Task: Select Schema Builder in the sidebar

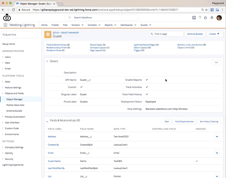Action: [x=14, y=111]
